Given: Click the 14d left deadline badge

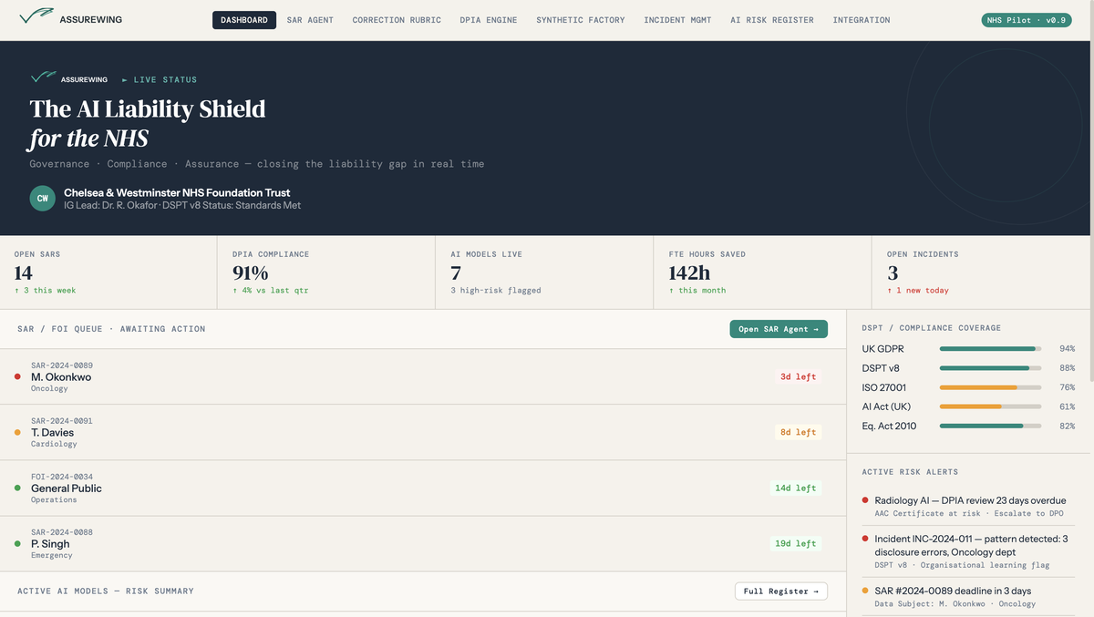Looking at the screenshot, I should coord(795,488).
